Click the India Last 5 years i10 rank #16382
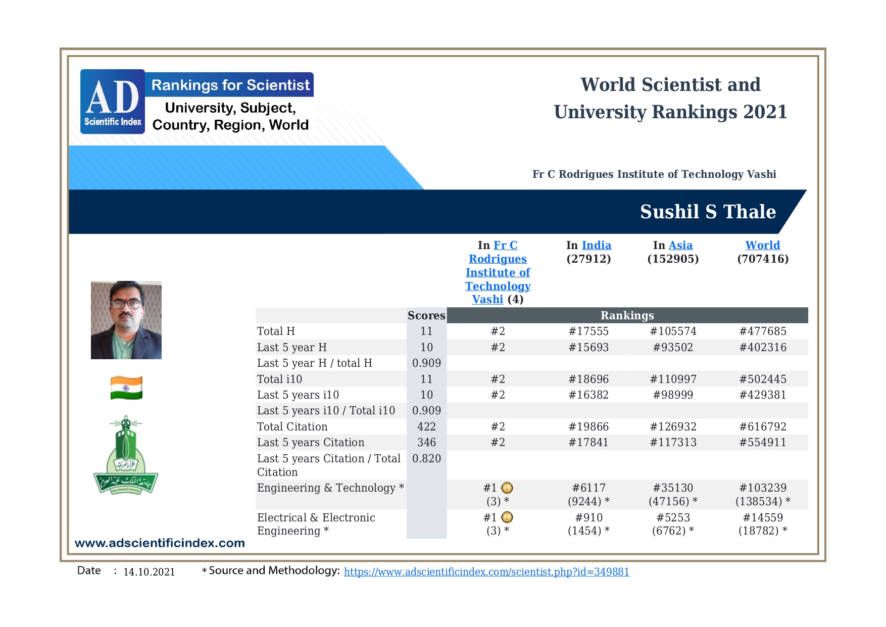This screenshot has width=886, height=627. click(588, 395)
